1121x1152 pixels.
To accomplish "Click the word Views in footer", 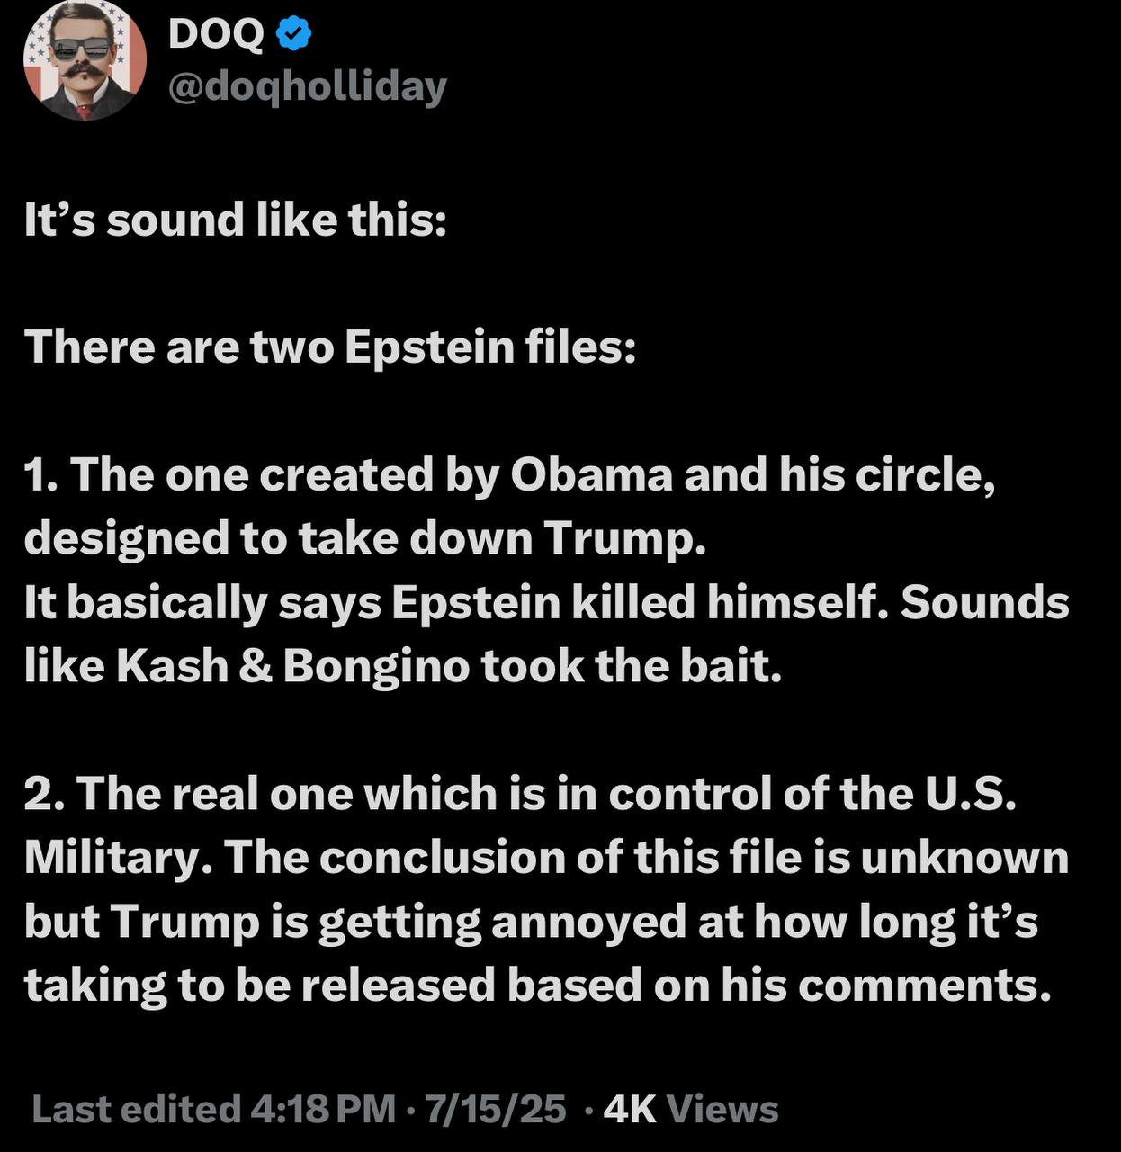I will pos(722,1109).
